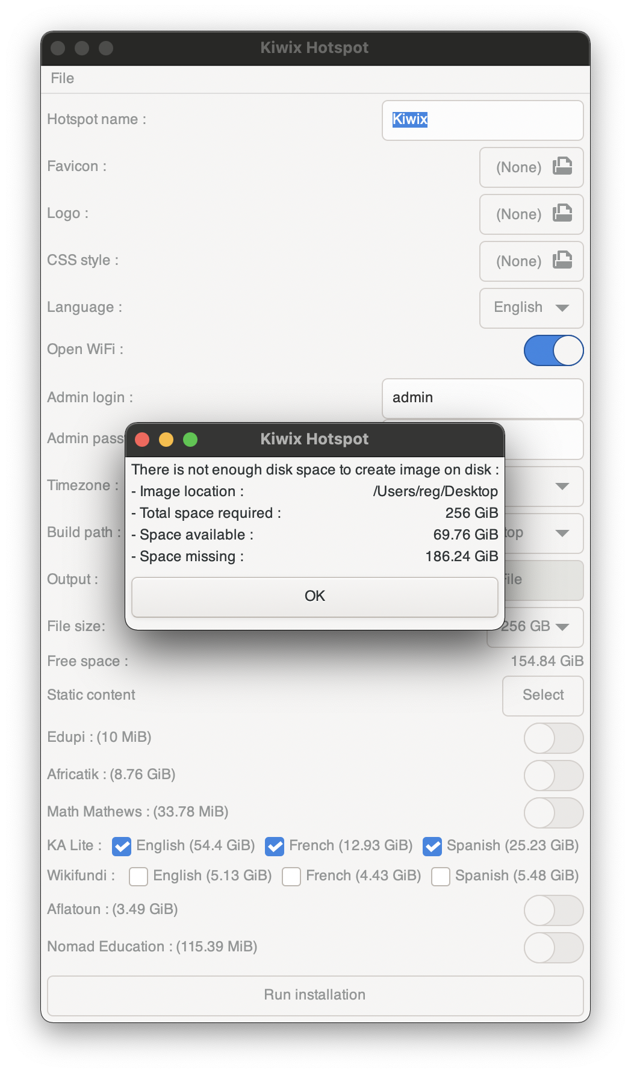Image resolution: width=631 pixels, height=1073 pixels.
Task: Click the Run installation button
Action: click(315, 995)
